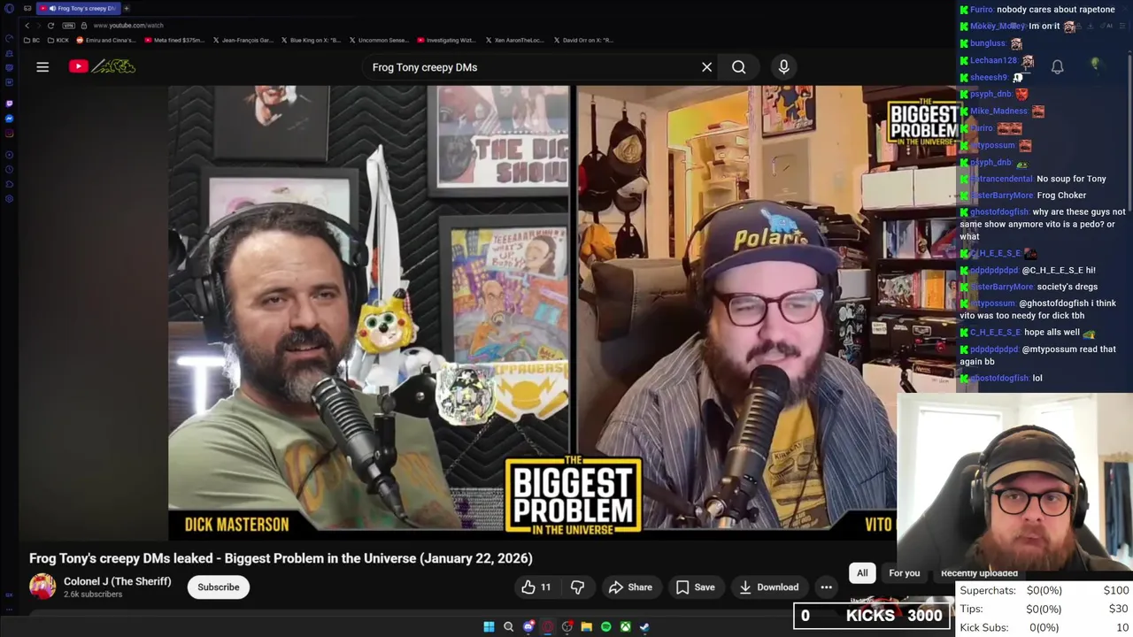Image resolution: width=1133 pixels, height=637 pixels.
Task: Dislike the video with thumbs down
Action: point(577,587)
